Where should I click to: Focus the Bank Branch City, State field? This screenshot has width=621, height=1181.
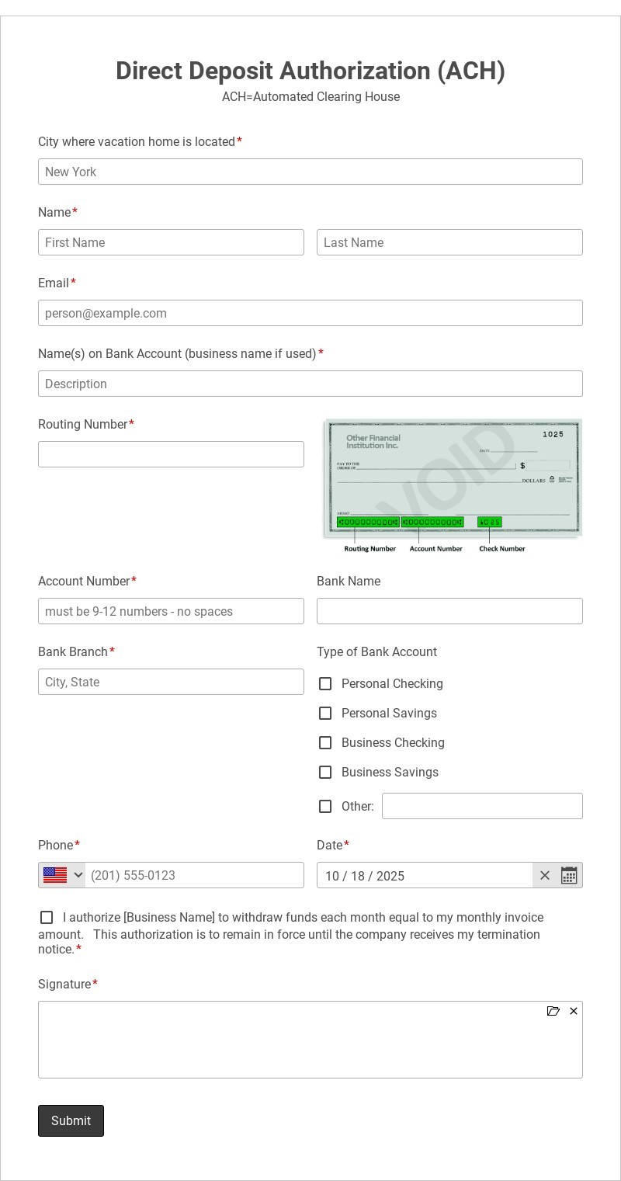[x=171, y=682]
